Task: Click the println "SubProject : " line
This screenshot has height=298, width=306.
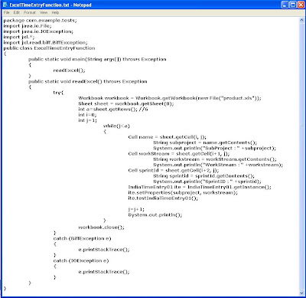Action: (214, 149)
